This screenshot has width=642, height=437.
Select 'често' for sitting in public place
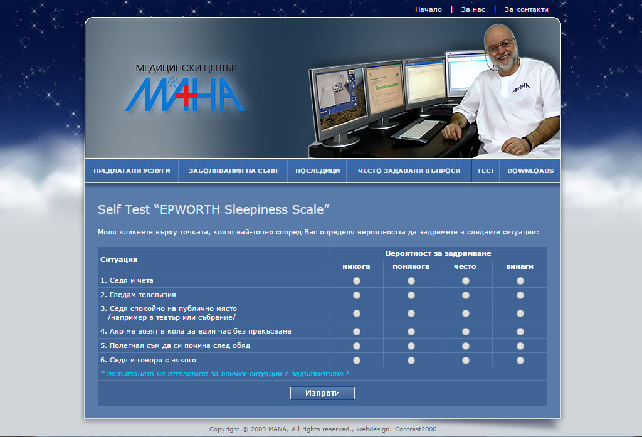pyautogui.click(x=466, y=313)
